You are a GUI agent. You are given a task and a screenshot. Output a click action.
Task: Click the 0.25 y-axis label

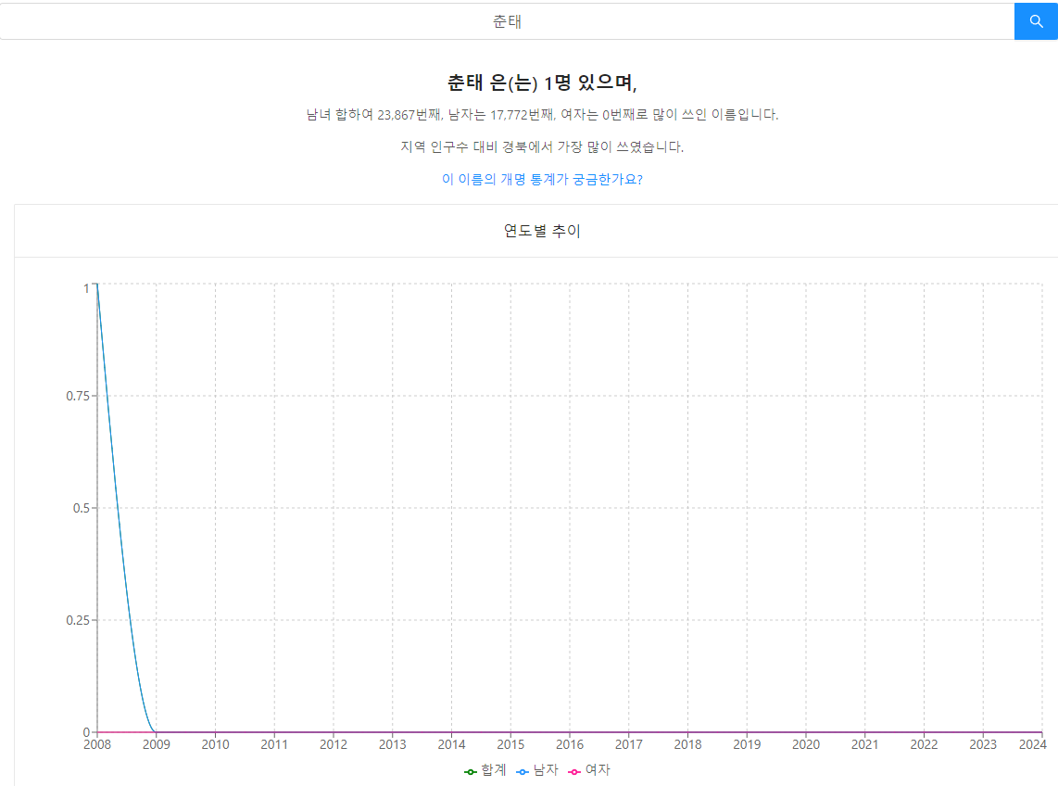78,620
